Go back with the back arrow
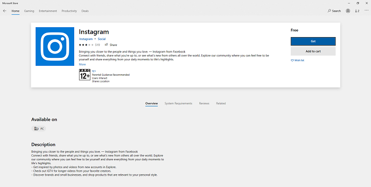Viewport: 371px width, 187px height. coord(4,11)
